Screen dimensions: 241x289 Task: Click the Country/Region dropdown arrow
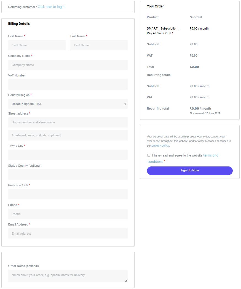(125, 104)
